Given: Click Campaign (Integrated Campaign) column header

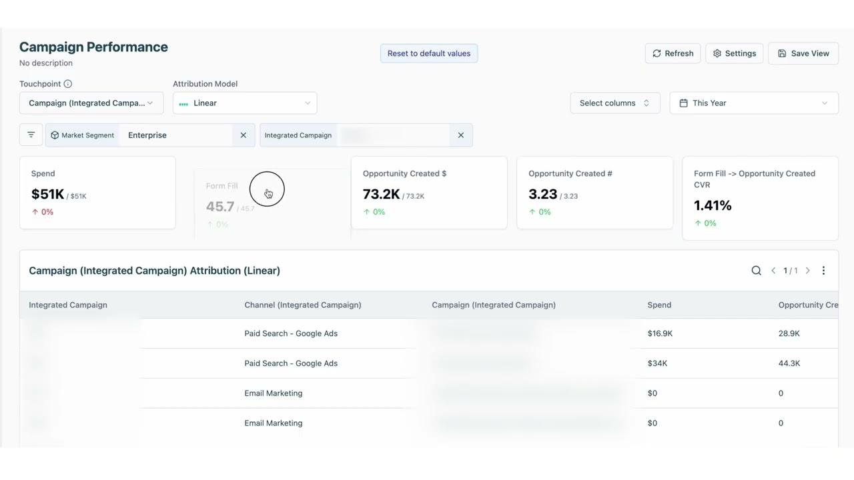Looking at the screenshot, I should 494,305.
